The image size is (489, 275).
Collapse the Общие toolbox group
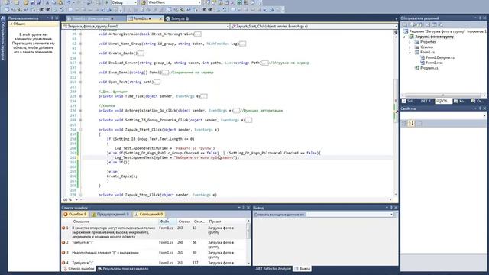click(x=11, y=24)
